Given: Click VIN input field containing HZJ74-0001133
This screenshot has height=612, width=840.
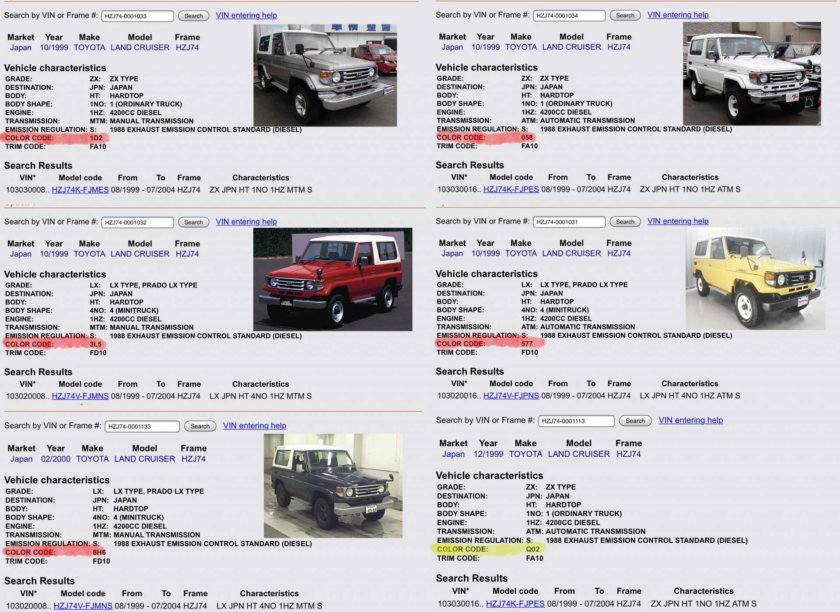Looking at the screenshot, I should click(142, 427).
